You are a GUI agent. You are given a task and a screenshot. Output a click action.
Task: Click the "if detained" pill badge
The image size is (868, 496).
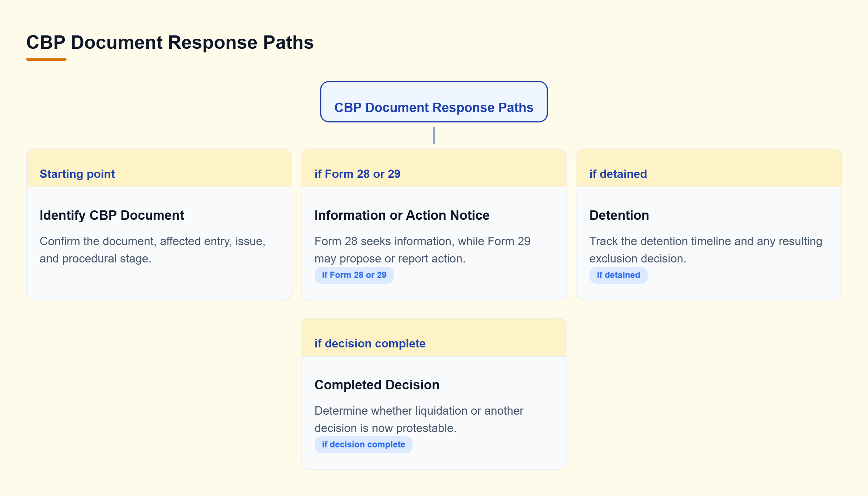[618, 275]
